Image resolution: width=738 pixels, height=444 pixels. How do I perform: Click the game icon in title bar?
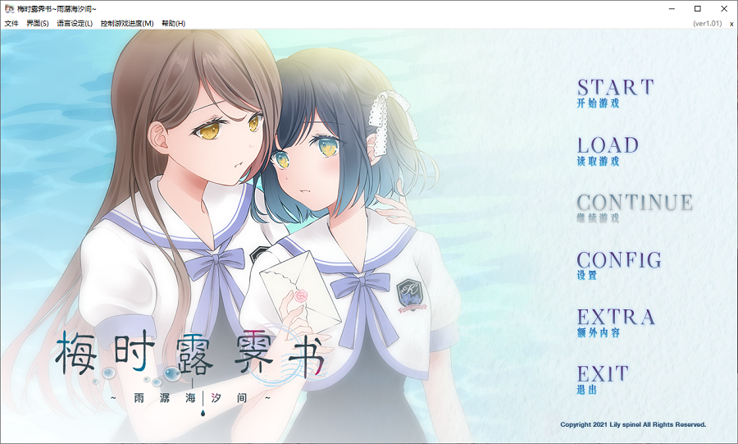pos(9,9)
